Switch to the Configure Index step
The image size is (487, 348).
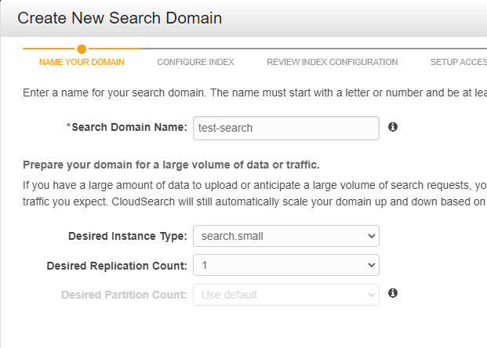[x=195, y=62]
